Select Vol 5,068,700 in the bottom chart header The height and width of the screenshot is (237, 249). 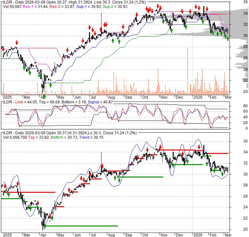coord(15,137)
